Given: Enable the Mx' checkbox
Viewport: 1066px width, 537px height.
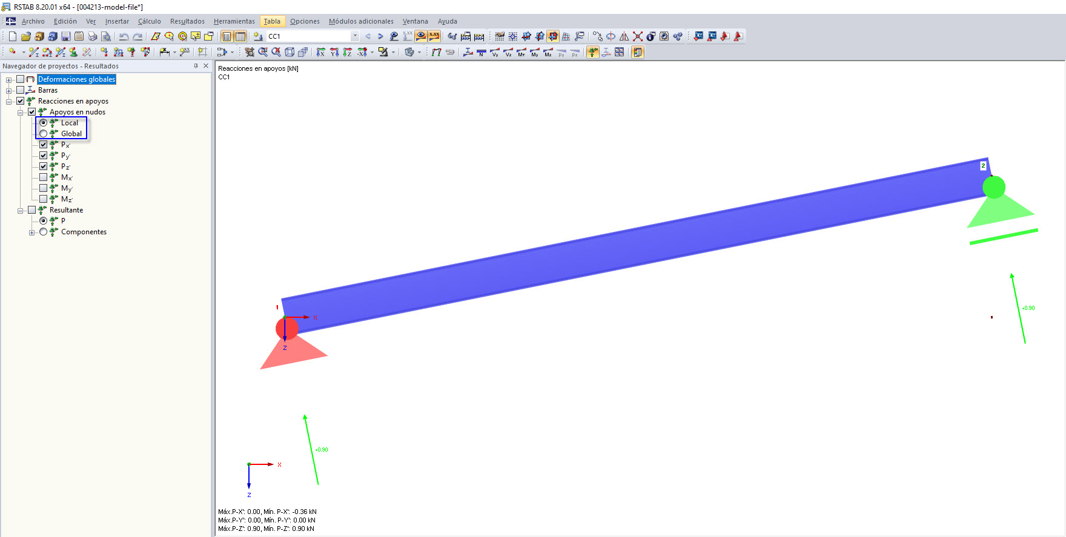Looking at the screenshot, I should pyautogui.click(x=44, y=177).
